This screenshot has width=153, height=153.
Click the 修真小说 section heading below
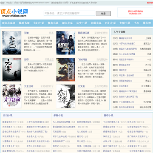point(58,116)
